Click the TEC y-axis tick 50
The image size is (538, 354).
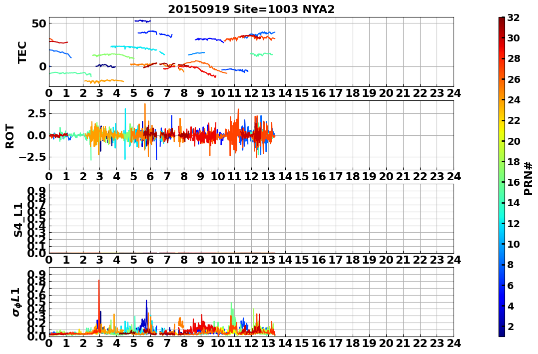pos(39,23)
